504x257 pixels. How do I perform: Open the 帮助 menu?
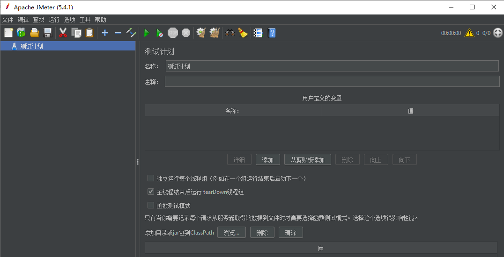click(x=100, y=20)
